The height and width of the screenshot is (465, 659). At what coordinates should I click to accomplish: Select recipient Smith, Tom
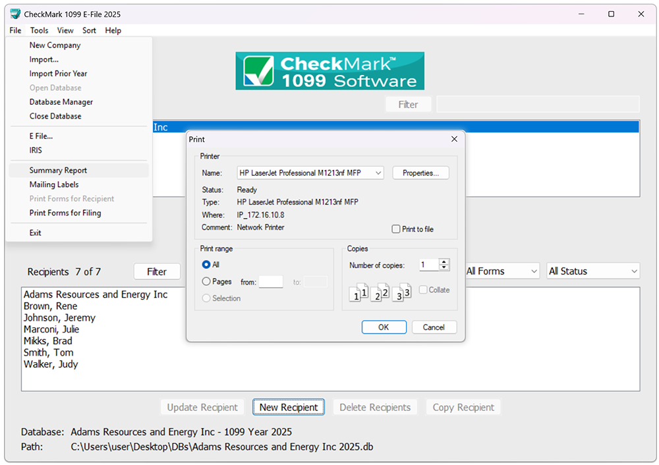[x=48, y=353]
